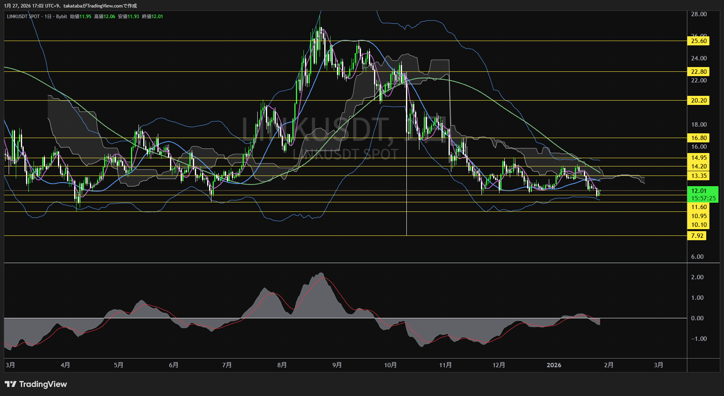Select the 14.95 price level label
724x396 pixels.
(x=698, y=158)
